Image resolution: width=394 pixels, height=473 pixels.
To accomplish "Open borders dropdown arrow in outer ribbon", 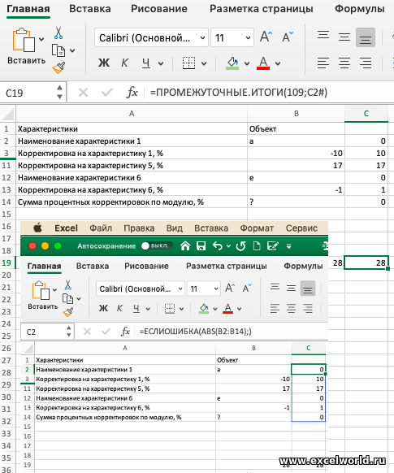I will 204,63.
